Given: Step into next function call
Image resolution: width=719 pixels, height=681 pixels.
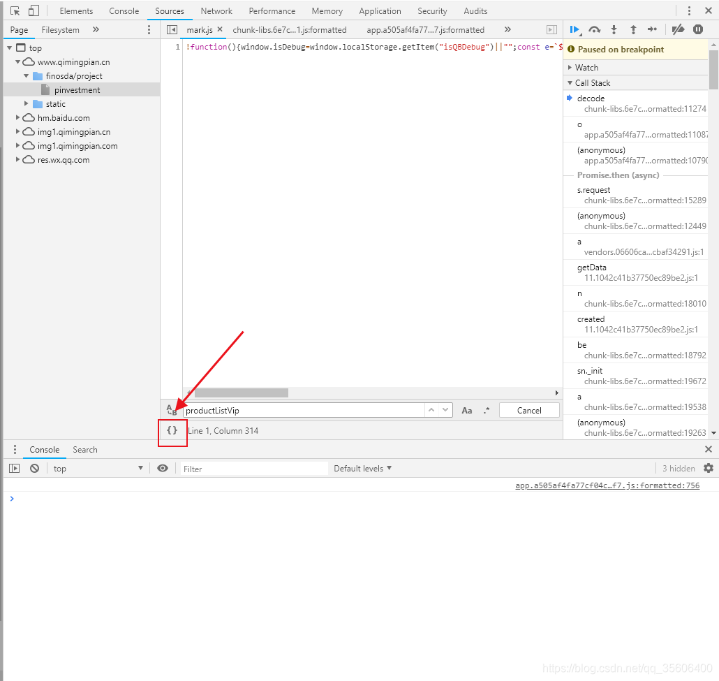Looking at the screenshot, I should pyautogui.click(x=614, y=30).
